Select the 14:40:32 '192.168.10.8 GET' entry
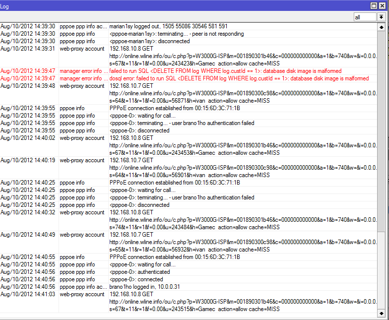 [x=189, y=220]
